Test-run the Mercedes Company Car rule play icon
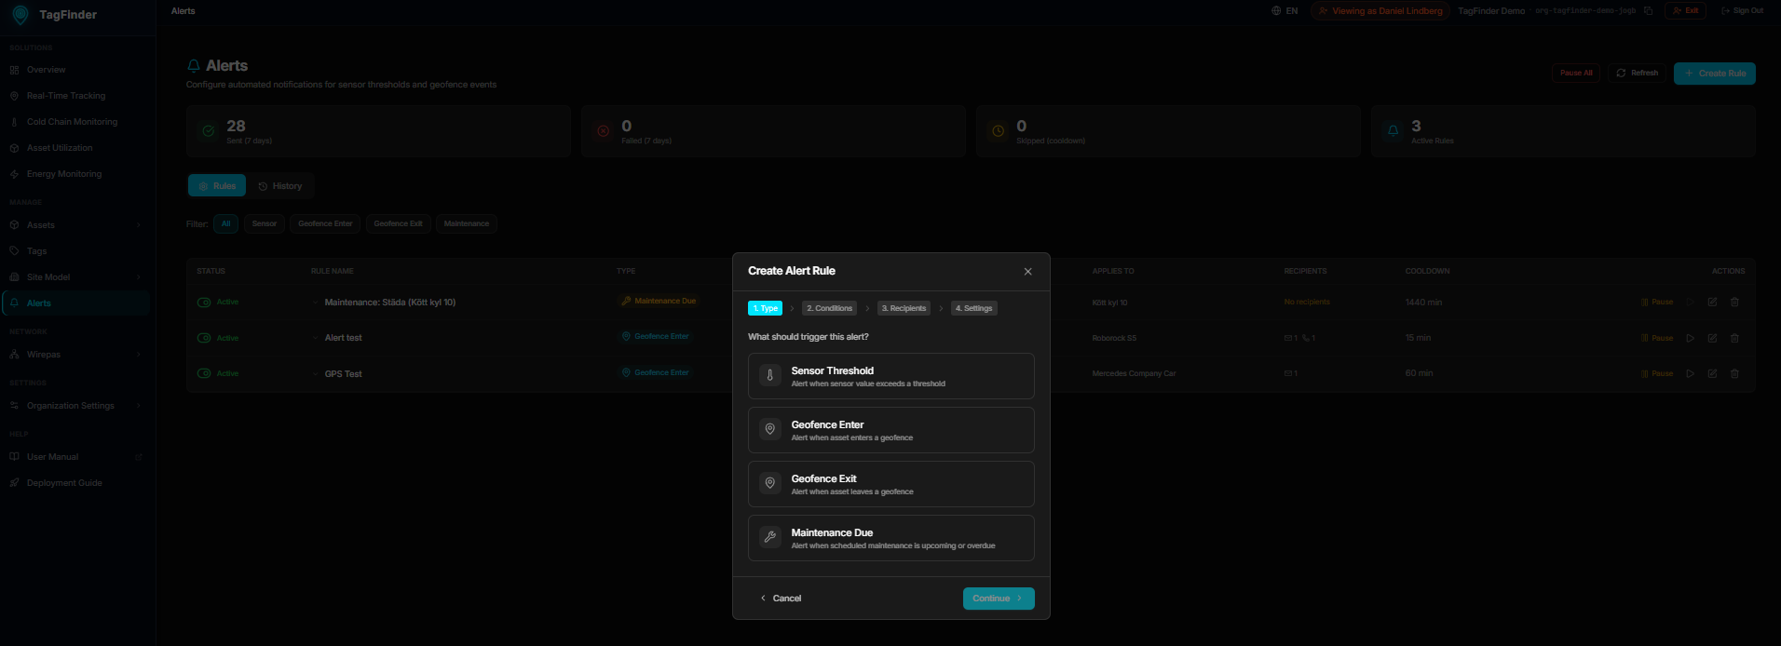Image resolution: width=1781 pixels, height=646 pixels. [x=1690, y=373]
